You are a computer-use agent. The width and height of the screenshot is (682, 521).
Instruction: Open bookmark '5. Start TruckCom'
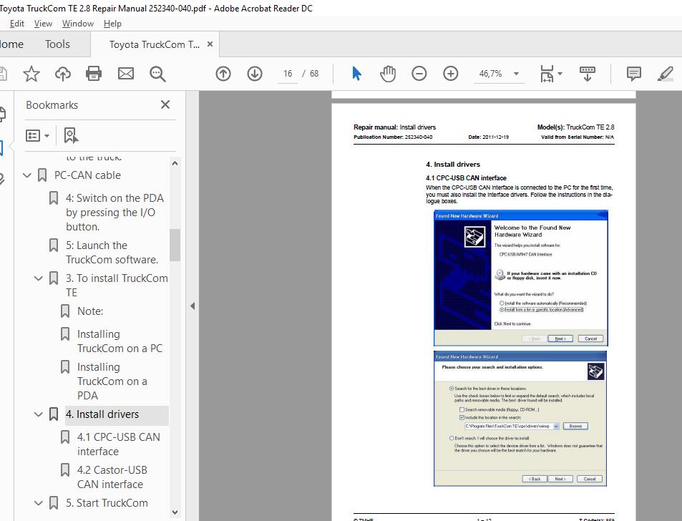pyautogui.click(x=107, y=503)
